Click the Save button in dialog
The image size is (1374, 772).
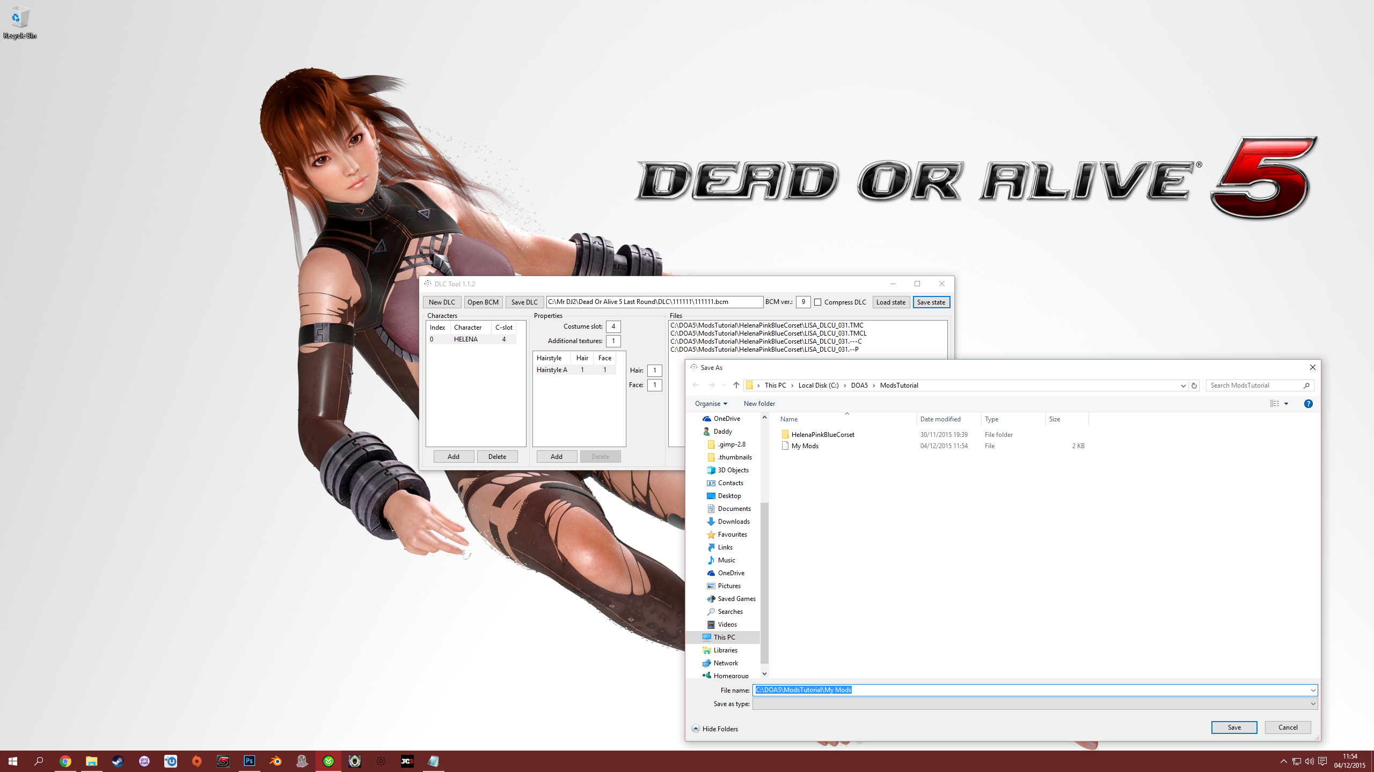1234,728
